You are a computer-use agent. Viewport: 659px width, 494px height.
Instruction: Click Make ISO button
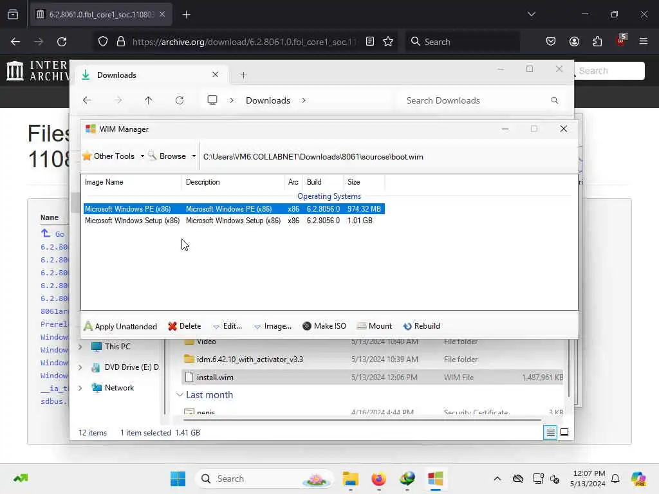point(324,326)
